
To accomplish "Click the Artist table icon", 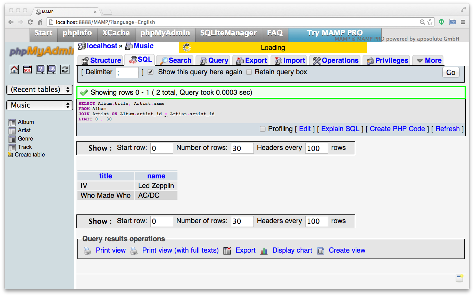I will tap(12, 131).
